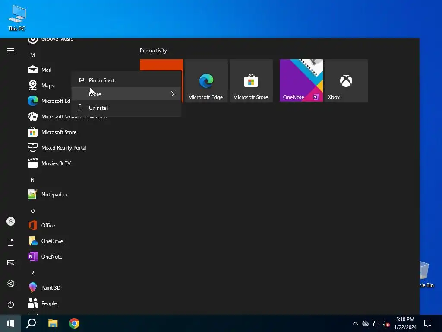Click the Microsoft Store tile
The height and width of the screenshot is (332, 442).
[x=251, y=81]
